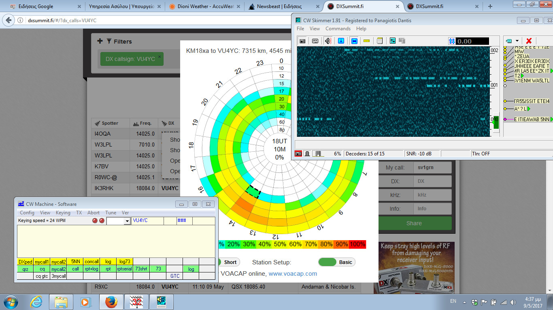Viewport: 553px width, 310px height.
Task: Click the up-down arrows frequency icon
Action: 452,41
